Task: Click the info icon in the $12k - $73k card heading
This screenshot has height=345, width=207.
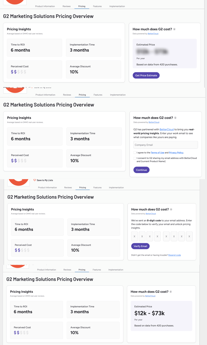Action: [171, 292]
